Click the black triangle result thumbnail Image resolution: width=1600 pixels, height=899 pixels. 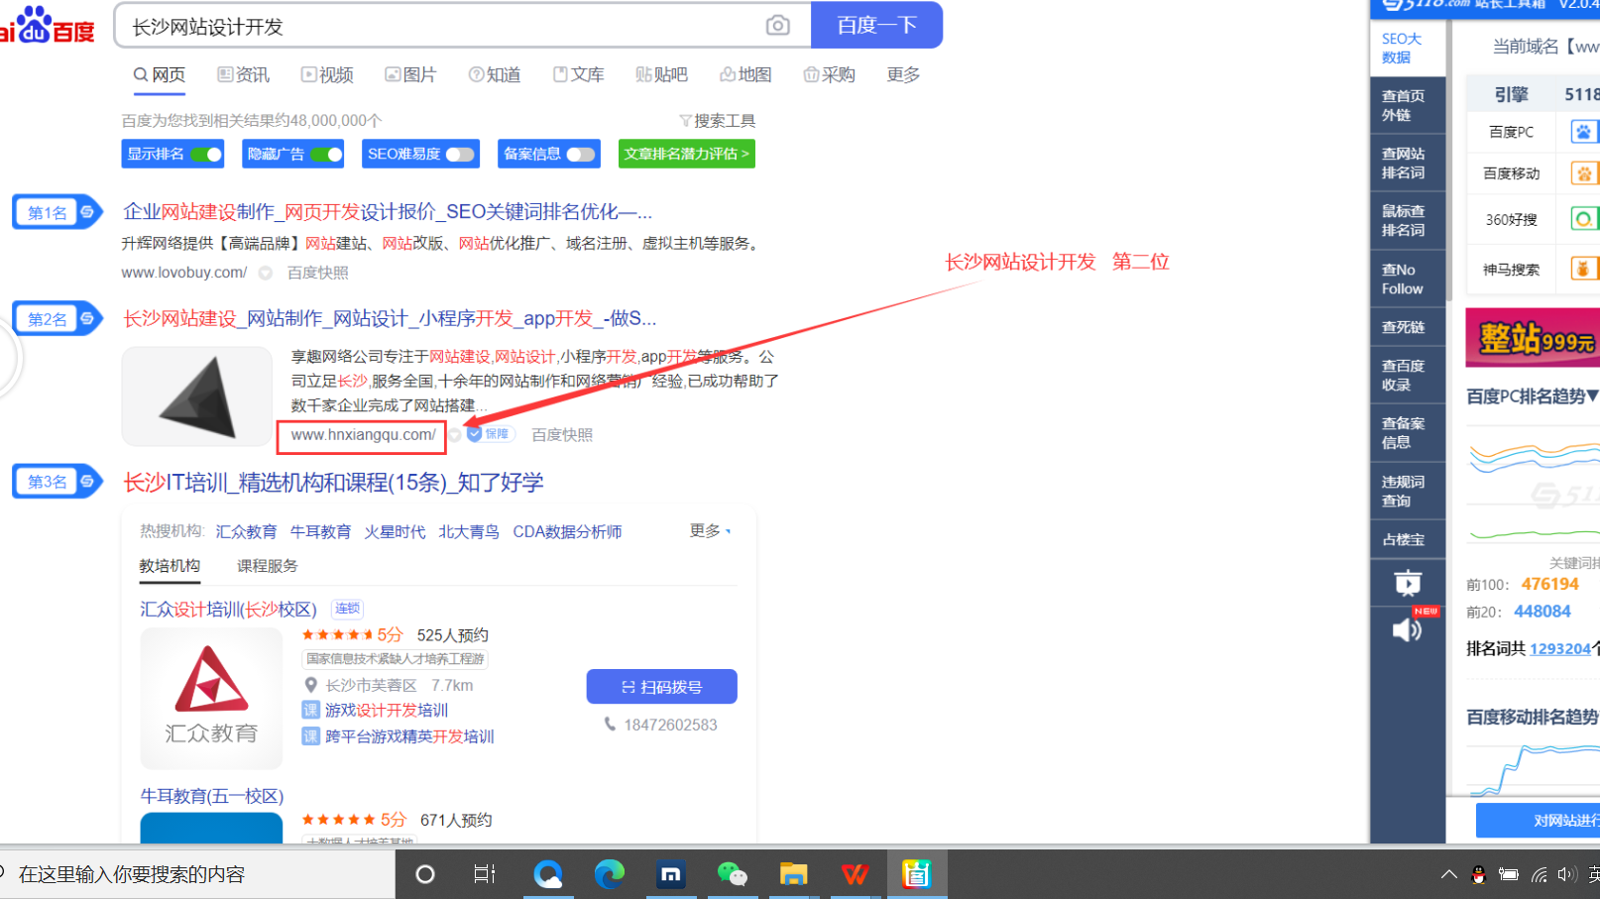pos(197,396)
